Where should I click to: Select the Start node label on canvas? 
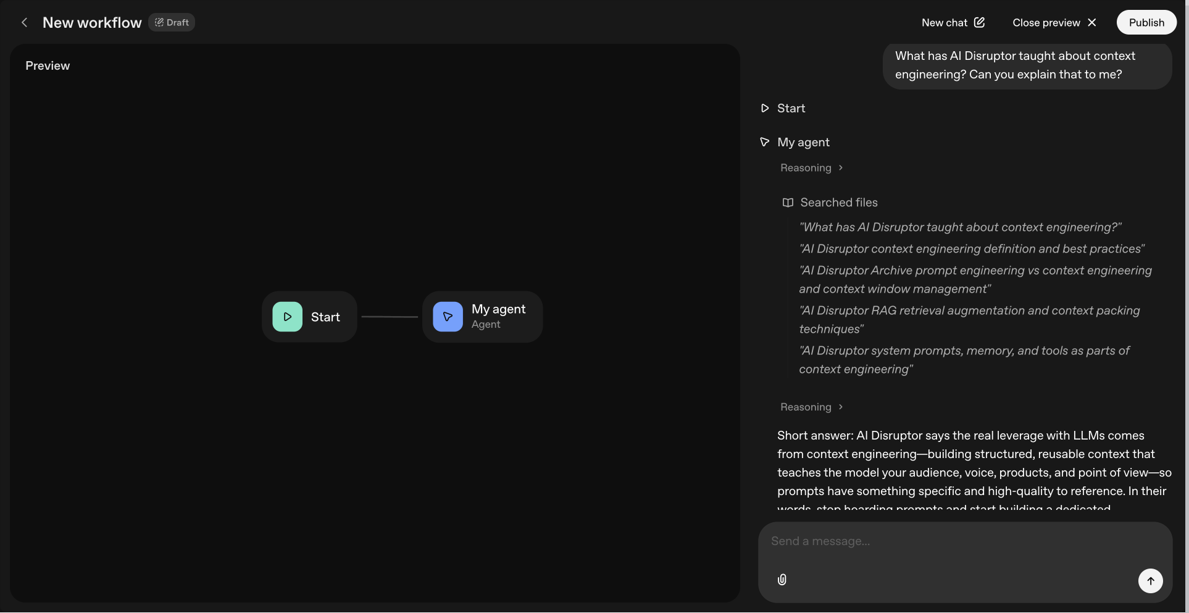point(325,317)
